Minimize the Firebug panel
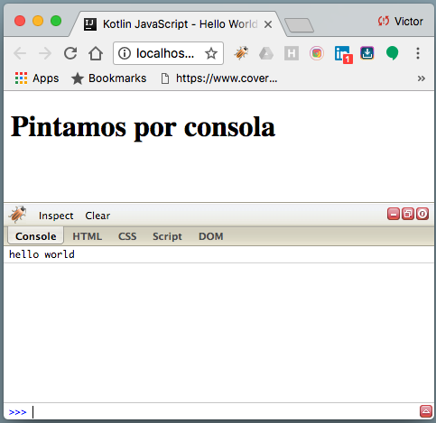Screen dimensions: 436x423 [394, 214]
